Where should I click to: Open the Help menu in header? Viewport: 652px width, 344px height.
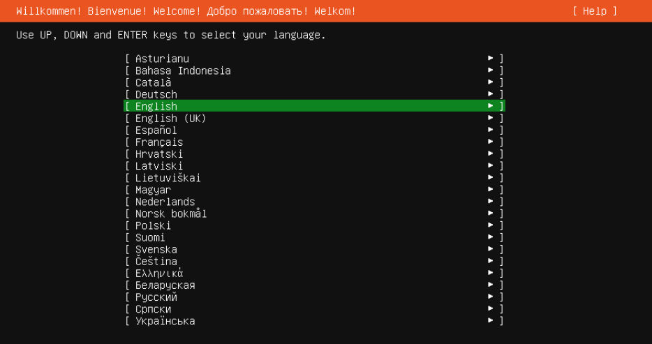pyautogui.click(x=594, y=11)
